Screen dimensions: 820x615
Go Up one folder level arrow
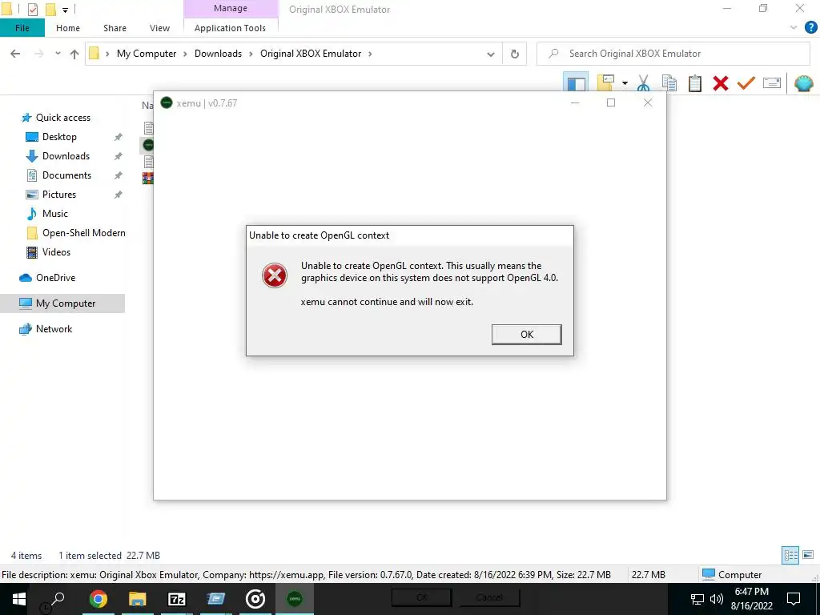pos(74,54)
